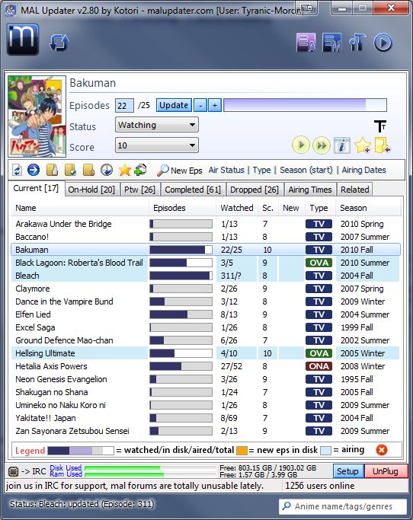Screen dimensions: 413x520
Task: Click the yellow fast-forward icon
Action: (x=322, y=145)
